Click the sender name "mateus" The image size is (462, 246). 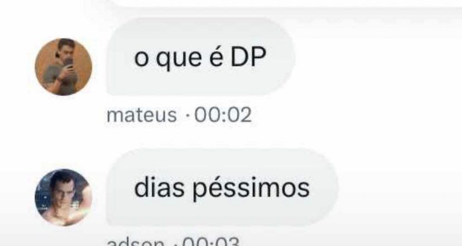[x=141, y=115]
